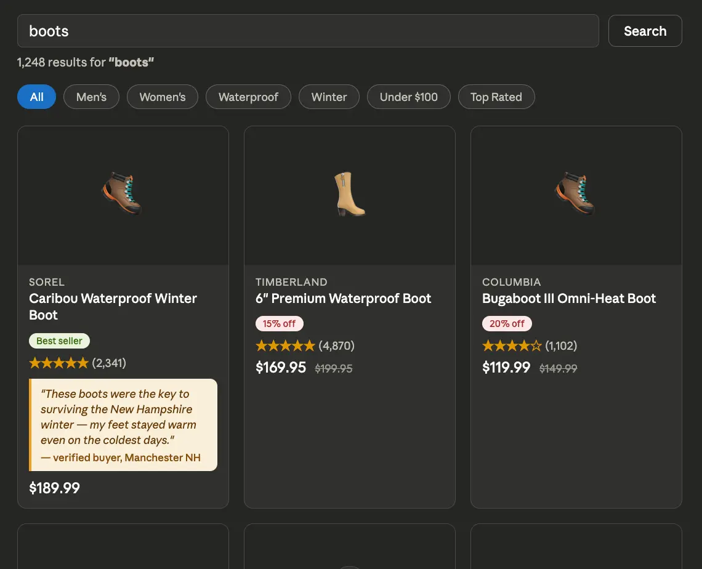The image size is (702, 569).
Task: Open the Sorel Caribou hiking boot image
Action: [x=122, y=193]
